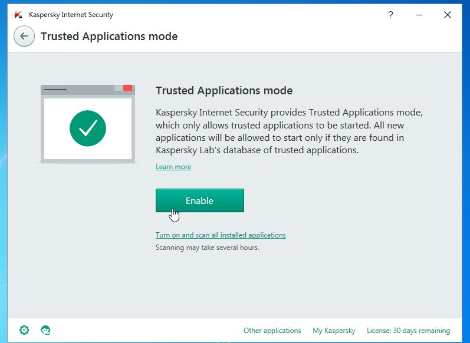Click the green checkmark circle illustration
Screen dimensions: 470x343
coord(88,128)
